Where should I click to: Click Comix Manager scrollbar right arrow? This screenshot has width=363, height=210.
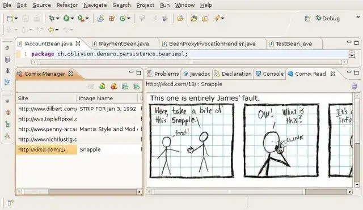point(139,192)
